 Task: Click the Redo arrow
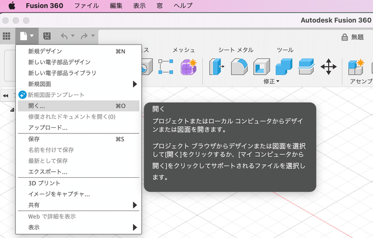pos(84,36)
